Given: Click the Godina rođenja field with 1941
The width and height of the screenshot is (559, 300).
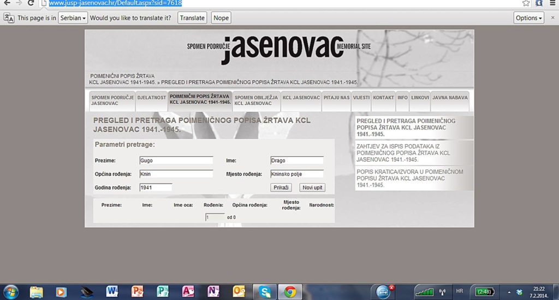Looking at the screenshot, I should 156,187.
